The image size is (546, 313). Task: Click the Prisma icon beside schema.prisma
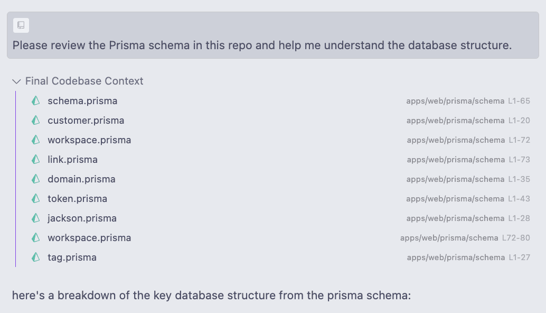pyautogui.click(x=36, y=101)
